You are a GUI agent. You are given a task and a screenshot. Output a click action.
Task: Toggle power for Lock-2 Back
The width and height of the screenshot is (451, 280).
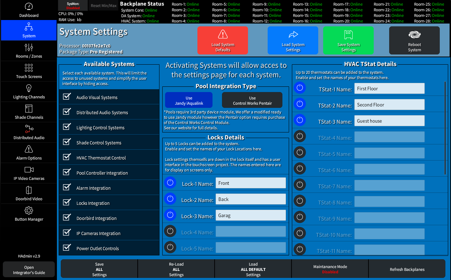click(170, 199)
